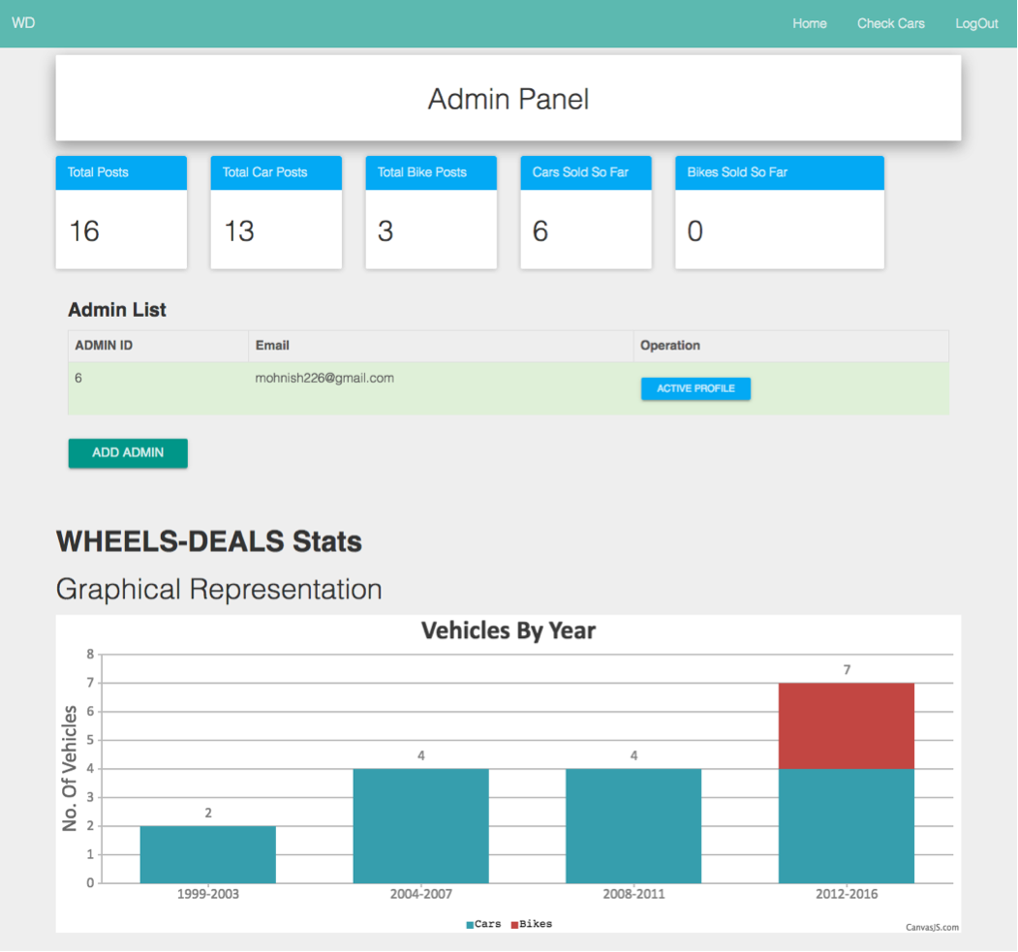This screenshot has height=952, width=1018.
Task: Open the Home navigation link
Action: coord(809,23)
